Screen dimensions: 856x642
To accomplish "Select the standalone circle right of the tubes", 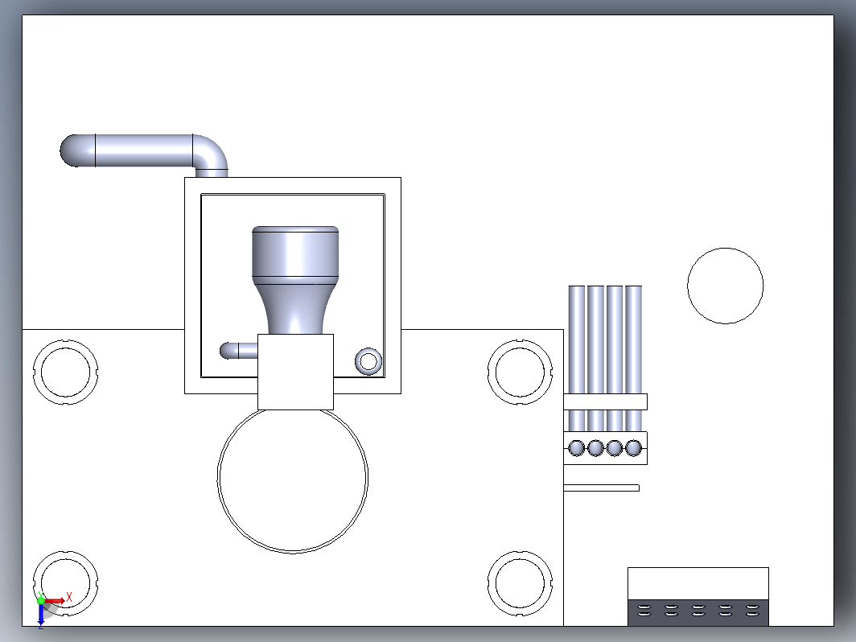I will pyautogui.click(x=726, y=286).
